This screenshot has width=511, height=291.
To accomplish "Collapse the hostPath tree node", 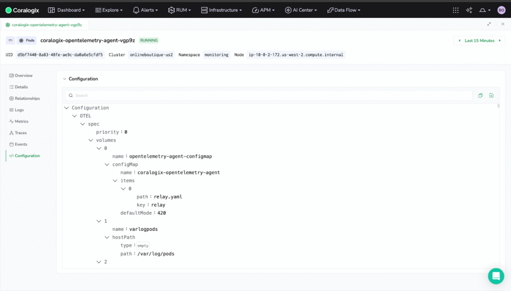I will click(107, 237).
